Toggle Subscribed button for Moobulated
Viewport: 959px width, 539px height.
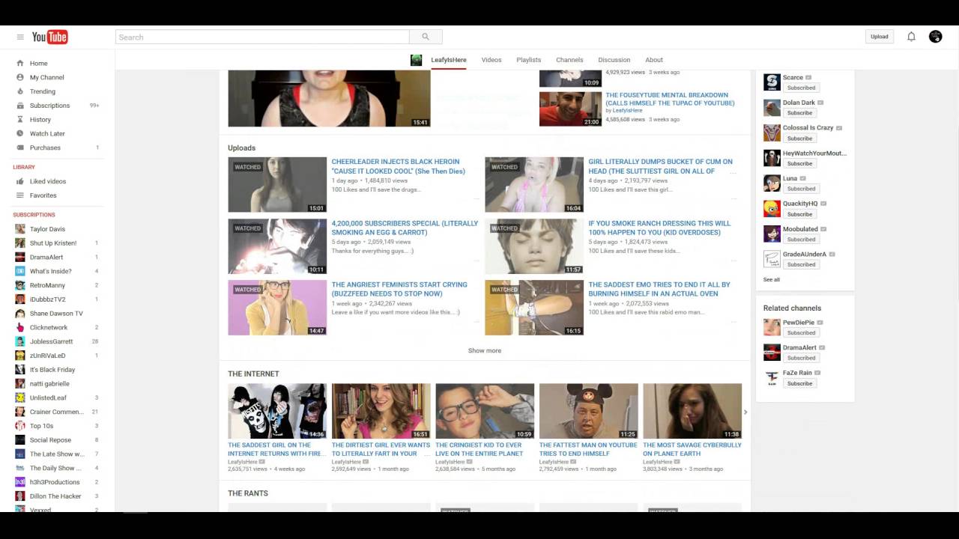coord(801,240)
